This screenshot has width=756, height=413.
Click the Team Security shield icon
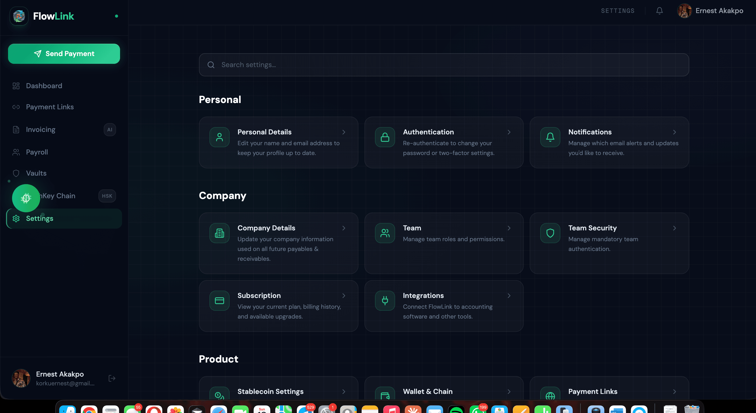(550, 233)
